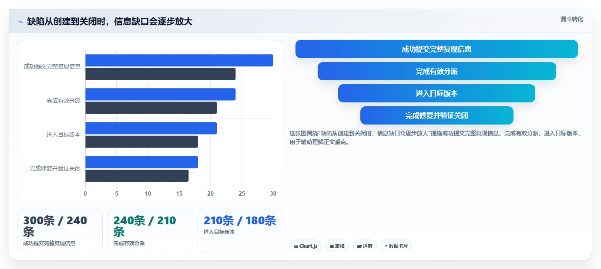
Task: Click the 数据卡片 tag chip
Action: coord(396,246)
